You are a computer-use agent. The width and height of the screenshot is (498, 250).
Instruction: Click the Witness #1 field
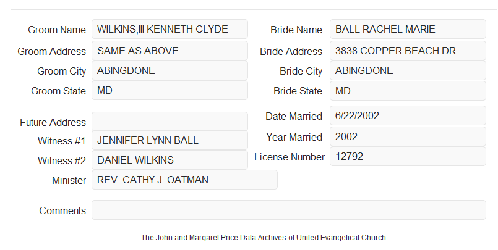(170, 140)
